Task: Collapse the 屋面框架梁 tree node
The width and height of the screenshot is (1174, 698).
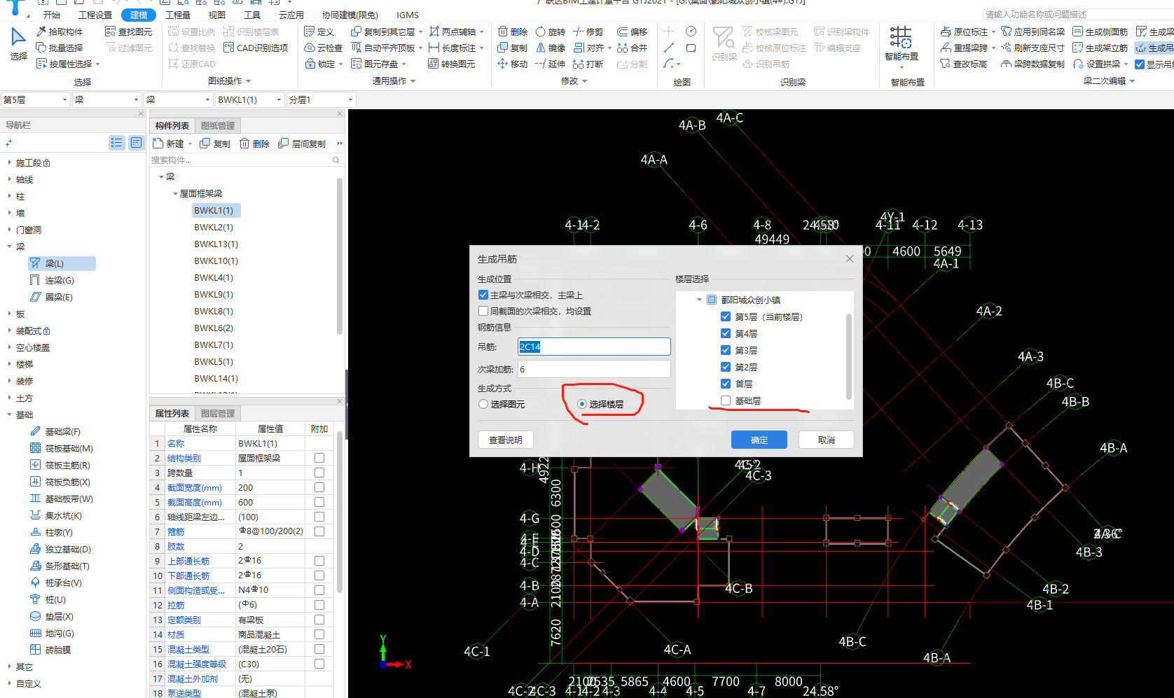Action: 175,193
